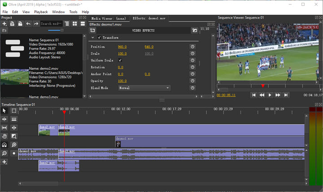323x192 pixels.
Task: Click the Undo arrow in Project toolbar
Action: (x=28, y=24)
